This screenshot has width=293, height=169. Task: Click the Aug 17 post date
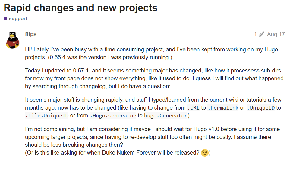coord(276,34)
